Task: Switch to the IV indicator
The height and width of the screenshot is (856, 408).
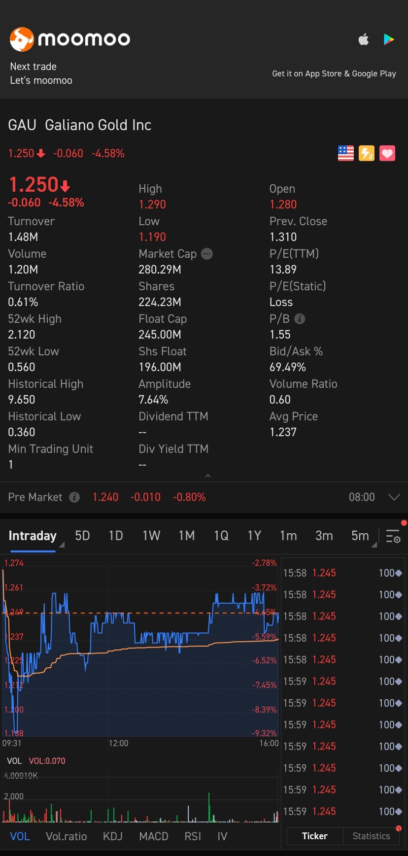Action: pos(222,836)
